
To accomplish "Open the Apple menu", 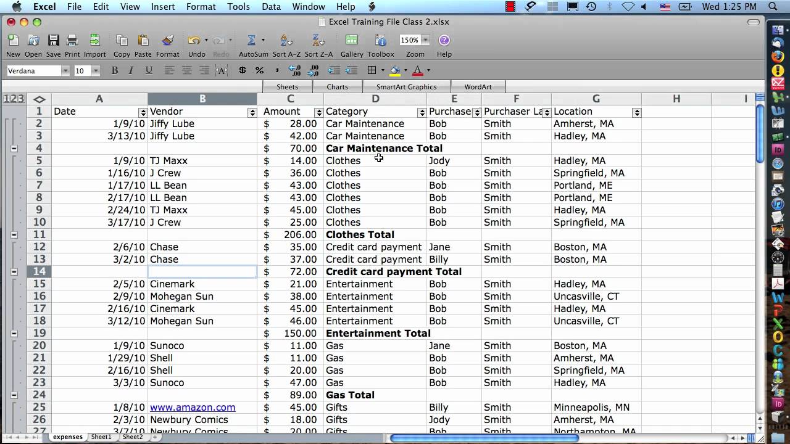I will tap(17, 7).
